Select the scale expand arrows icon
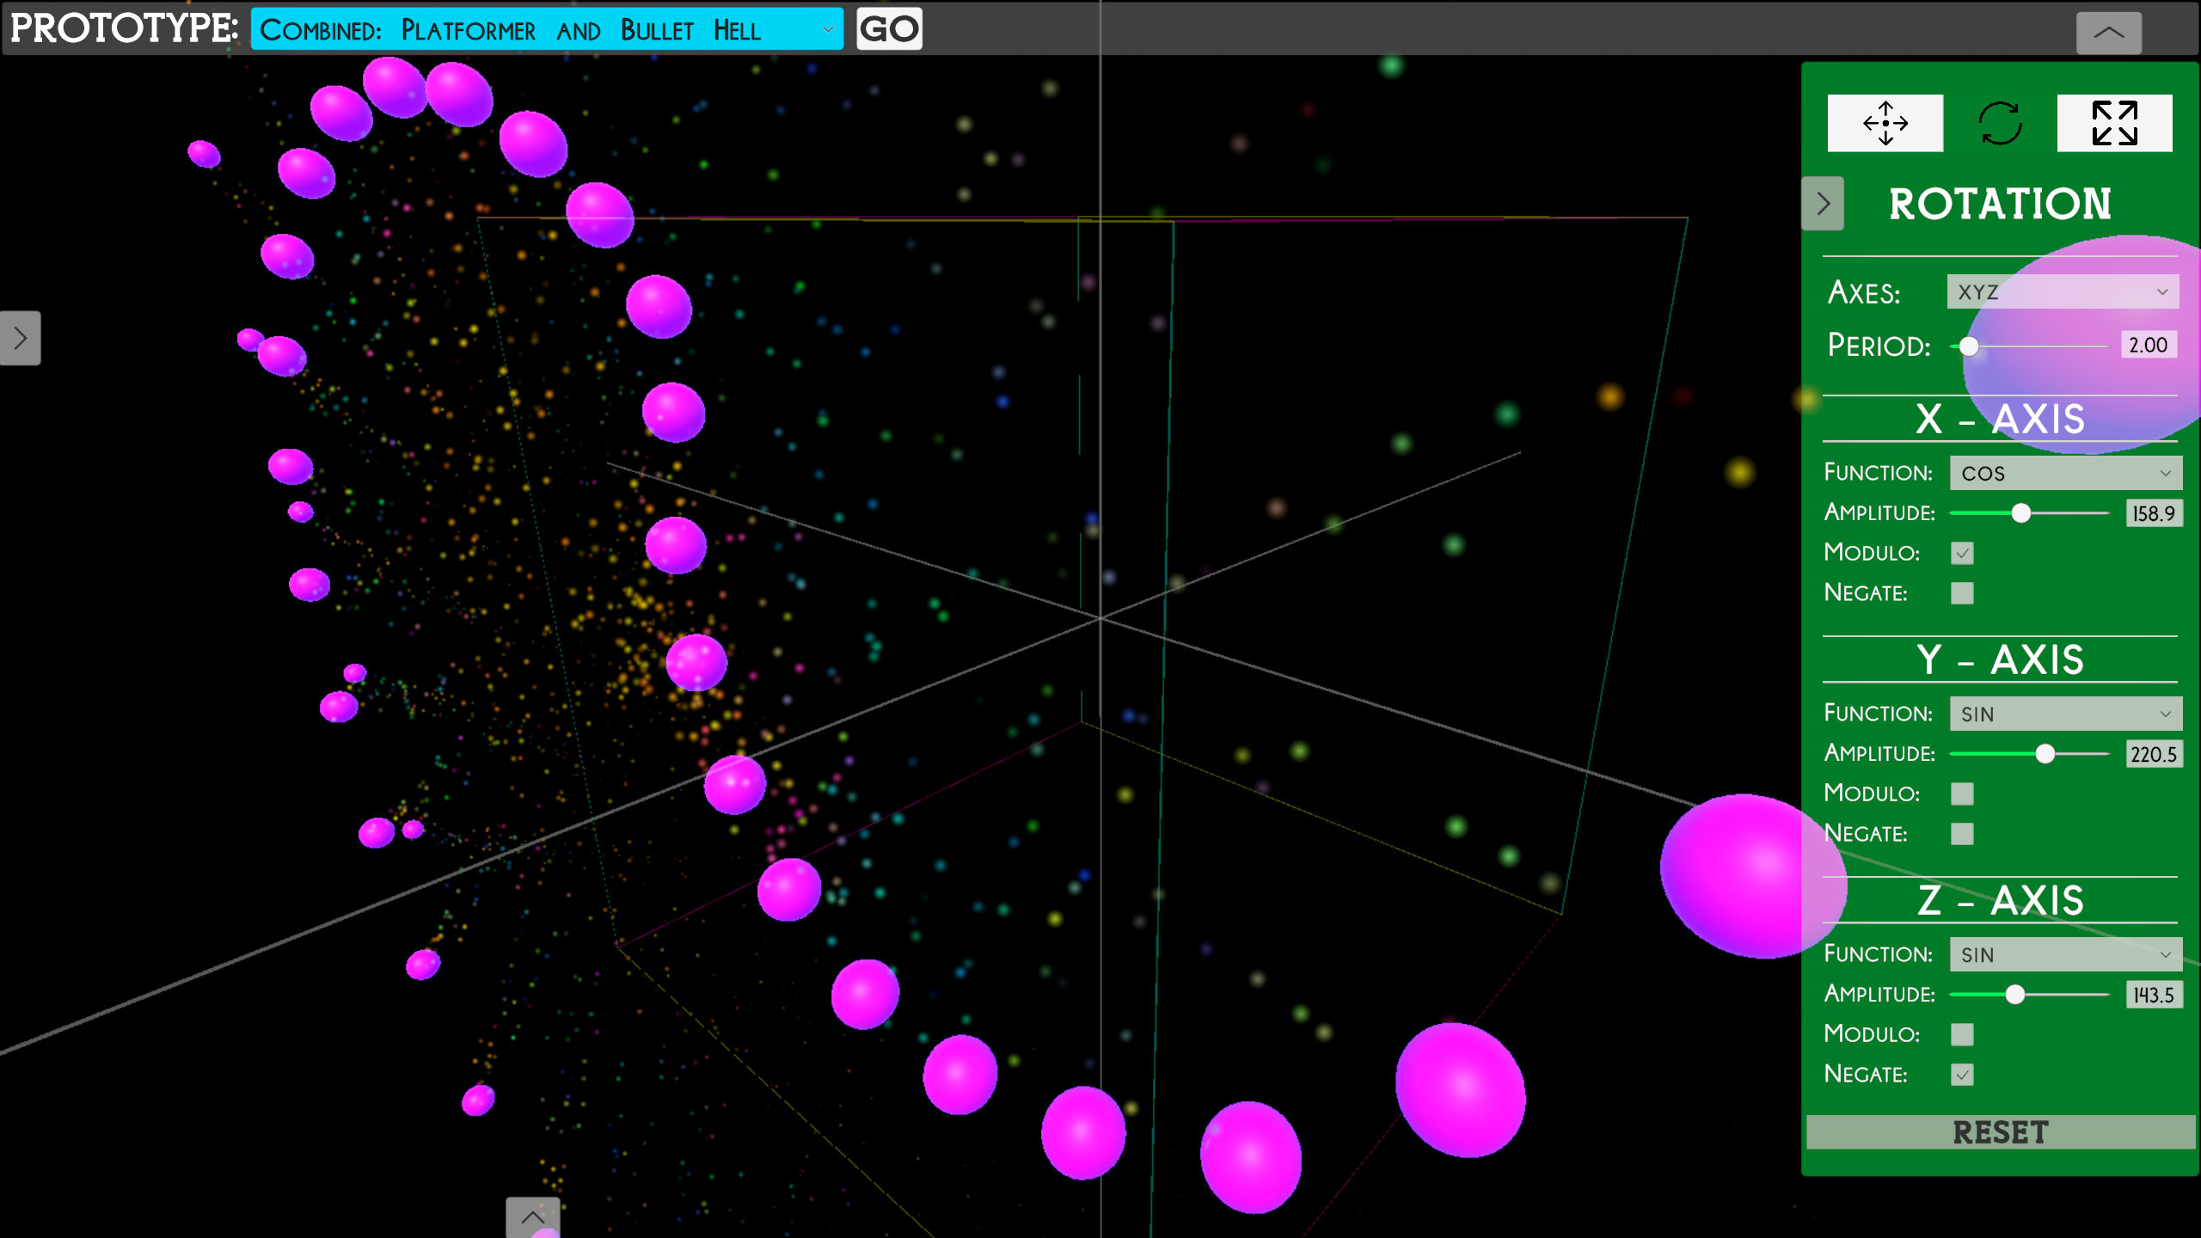 click(2114, 123)
